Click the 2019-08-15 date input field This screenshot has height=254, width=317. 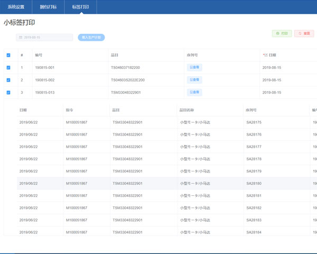(45, 38)
